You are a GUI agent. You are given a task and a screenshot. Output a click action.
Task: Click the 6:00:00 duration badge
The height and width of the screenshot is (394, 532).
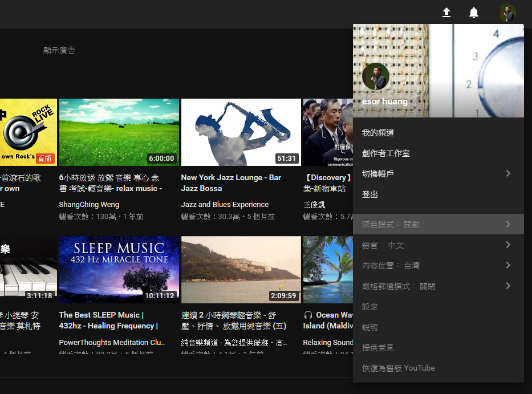pyautogui.click(x=161, y=158)
